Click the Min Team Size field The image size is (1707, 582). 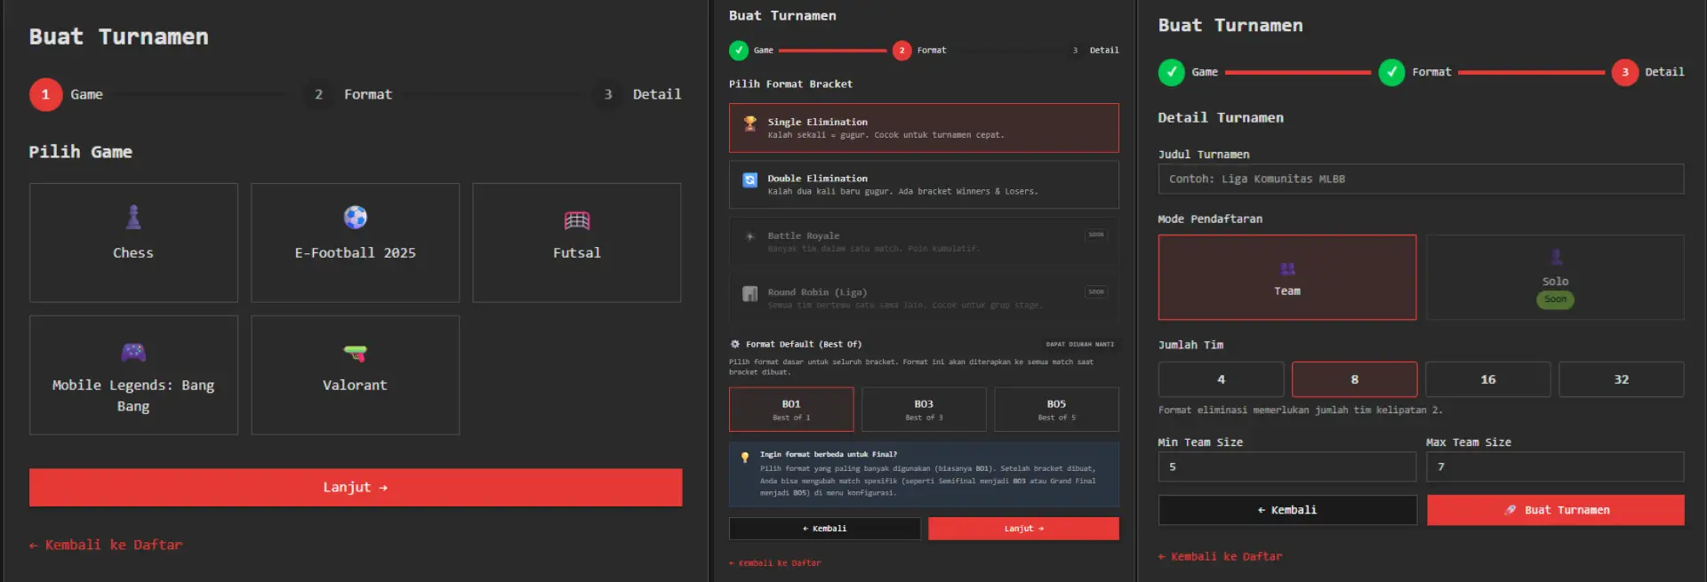pyautogui.click(x=1287, y=466)
